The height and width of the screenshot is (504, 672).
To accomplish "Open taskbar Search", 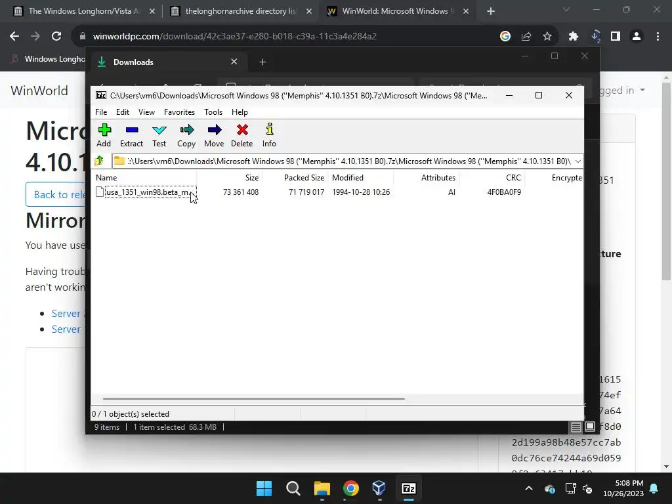I will click(293, 488).
